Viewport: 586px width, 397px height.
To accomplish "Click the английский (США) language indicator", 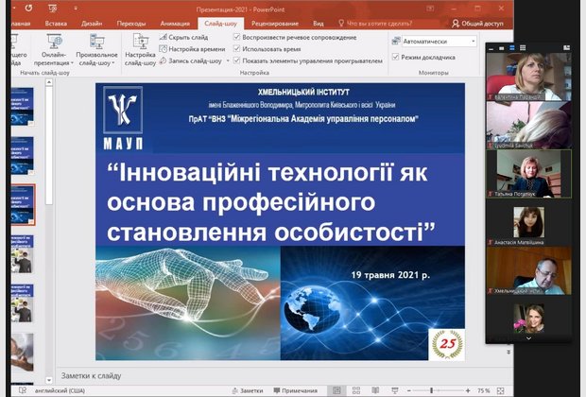I will click(60, 390).
